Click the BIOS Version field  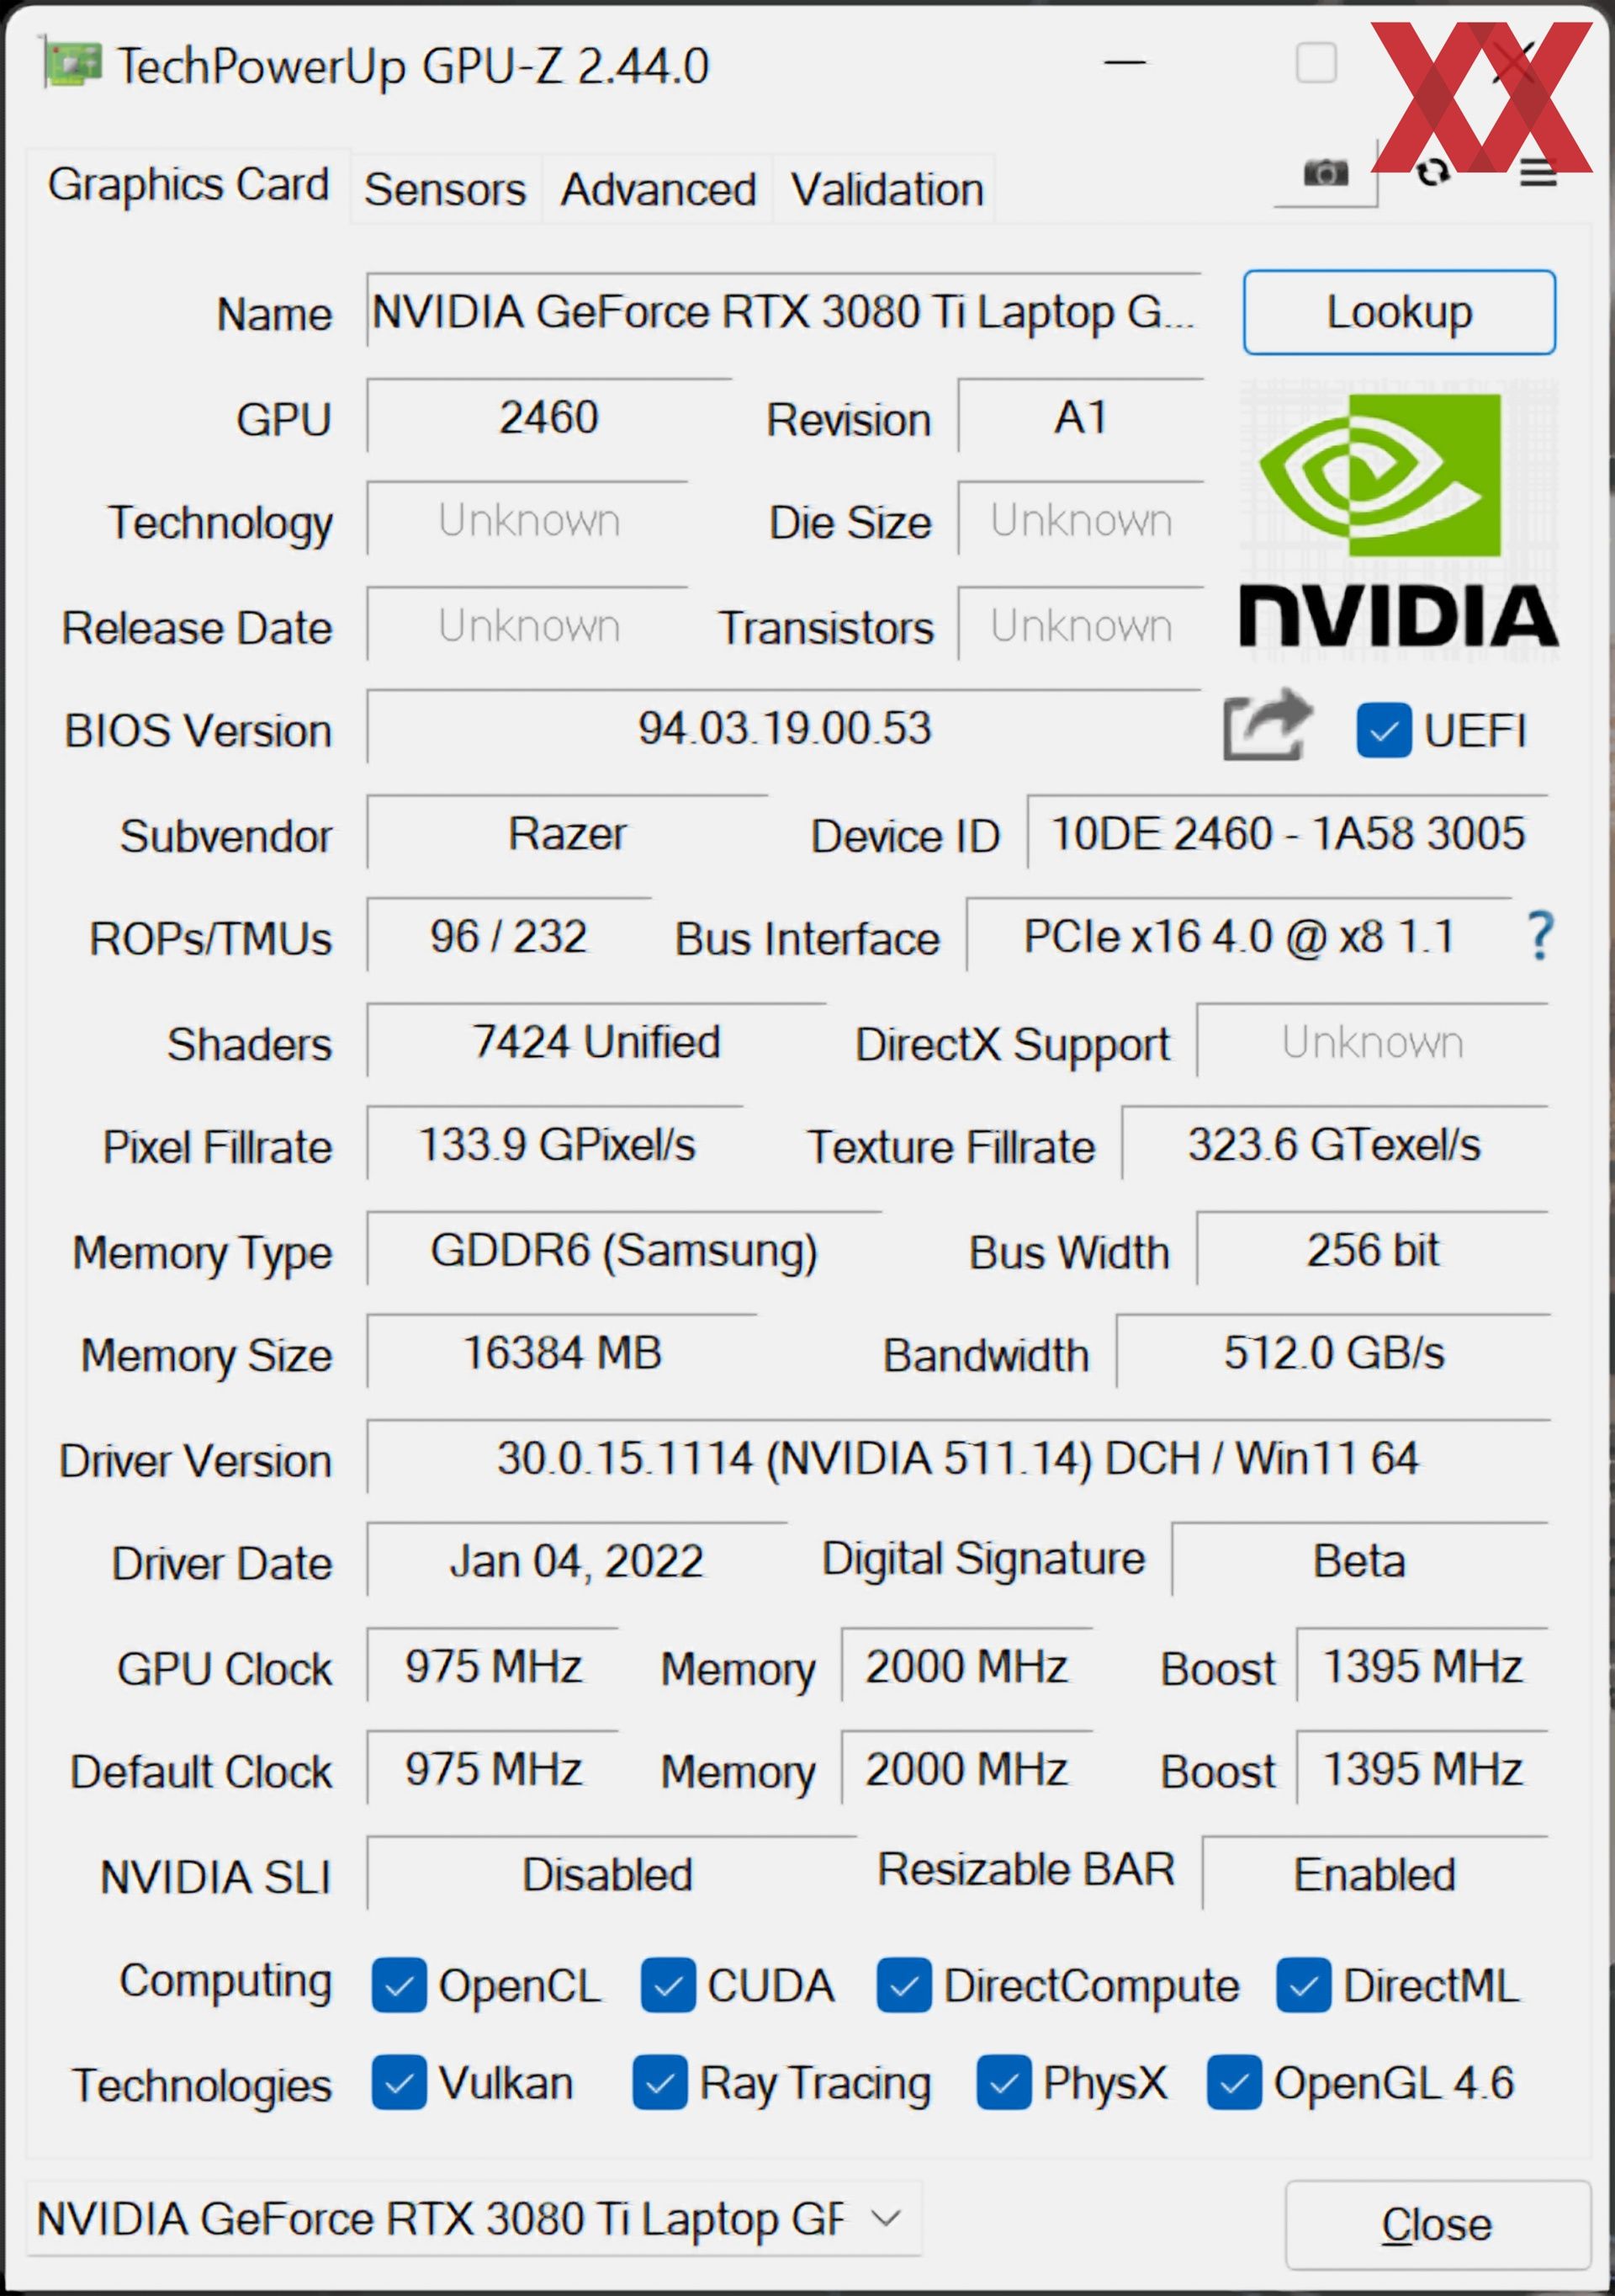(783, 727)
